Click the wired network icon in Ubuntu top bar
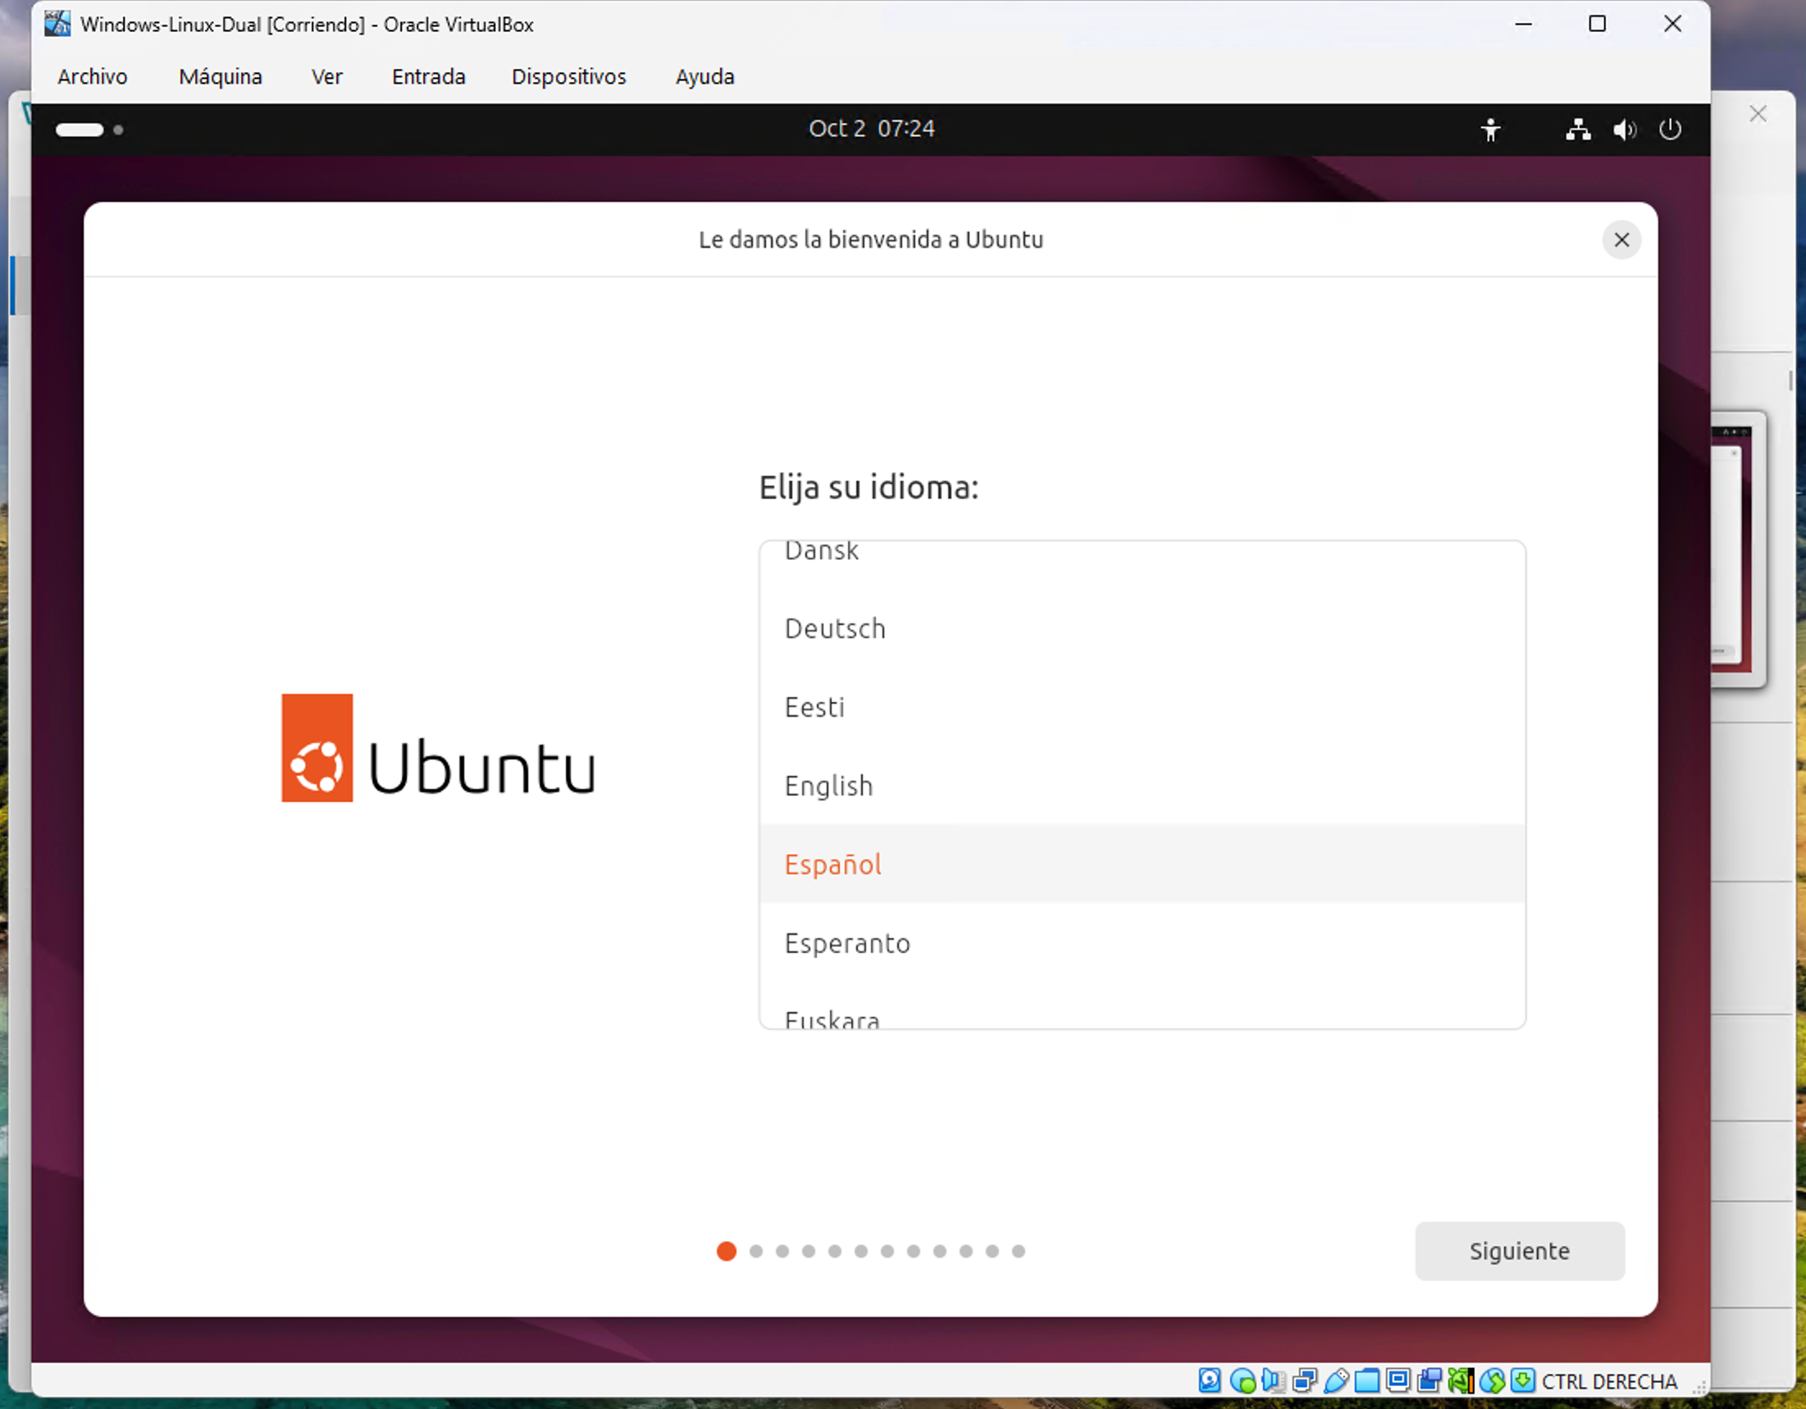 click(1578, 130)
